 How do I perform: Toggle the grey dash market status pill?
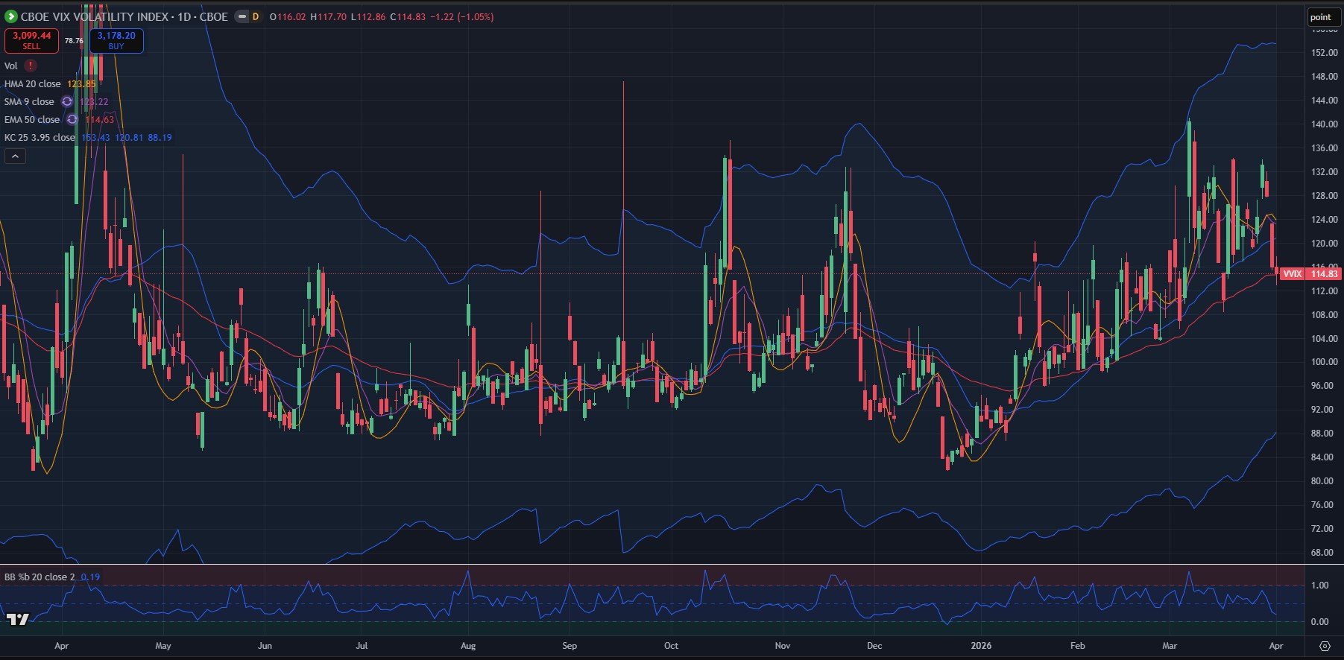242,16
